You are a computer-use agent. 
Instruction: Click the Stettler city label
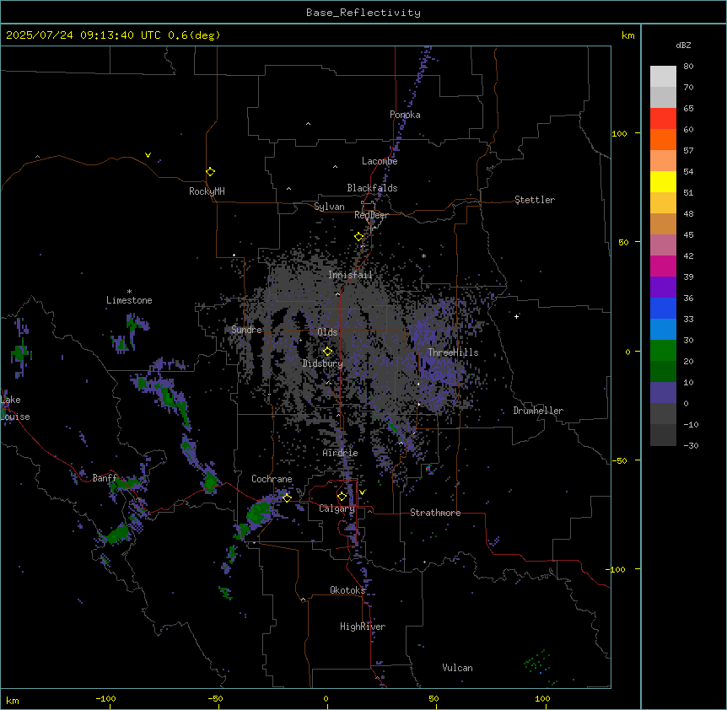click(535, 200)
